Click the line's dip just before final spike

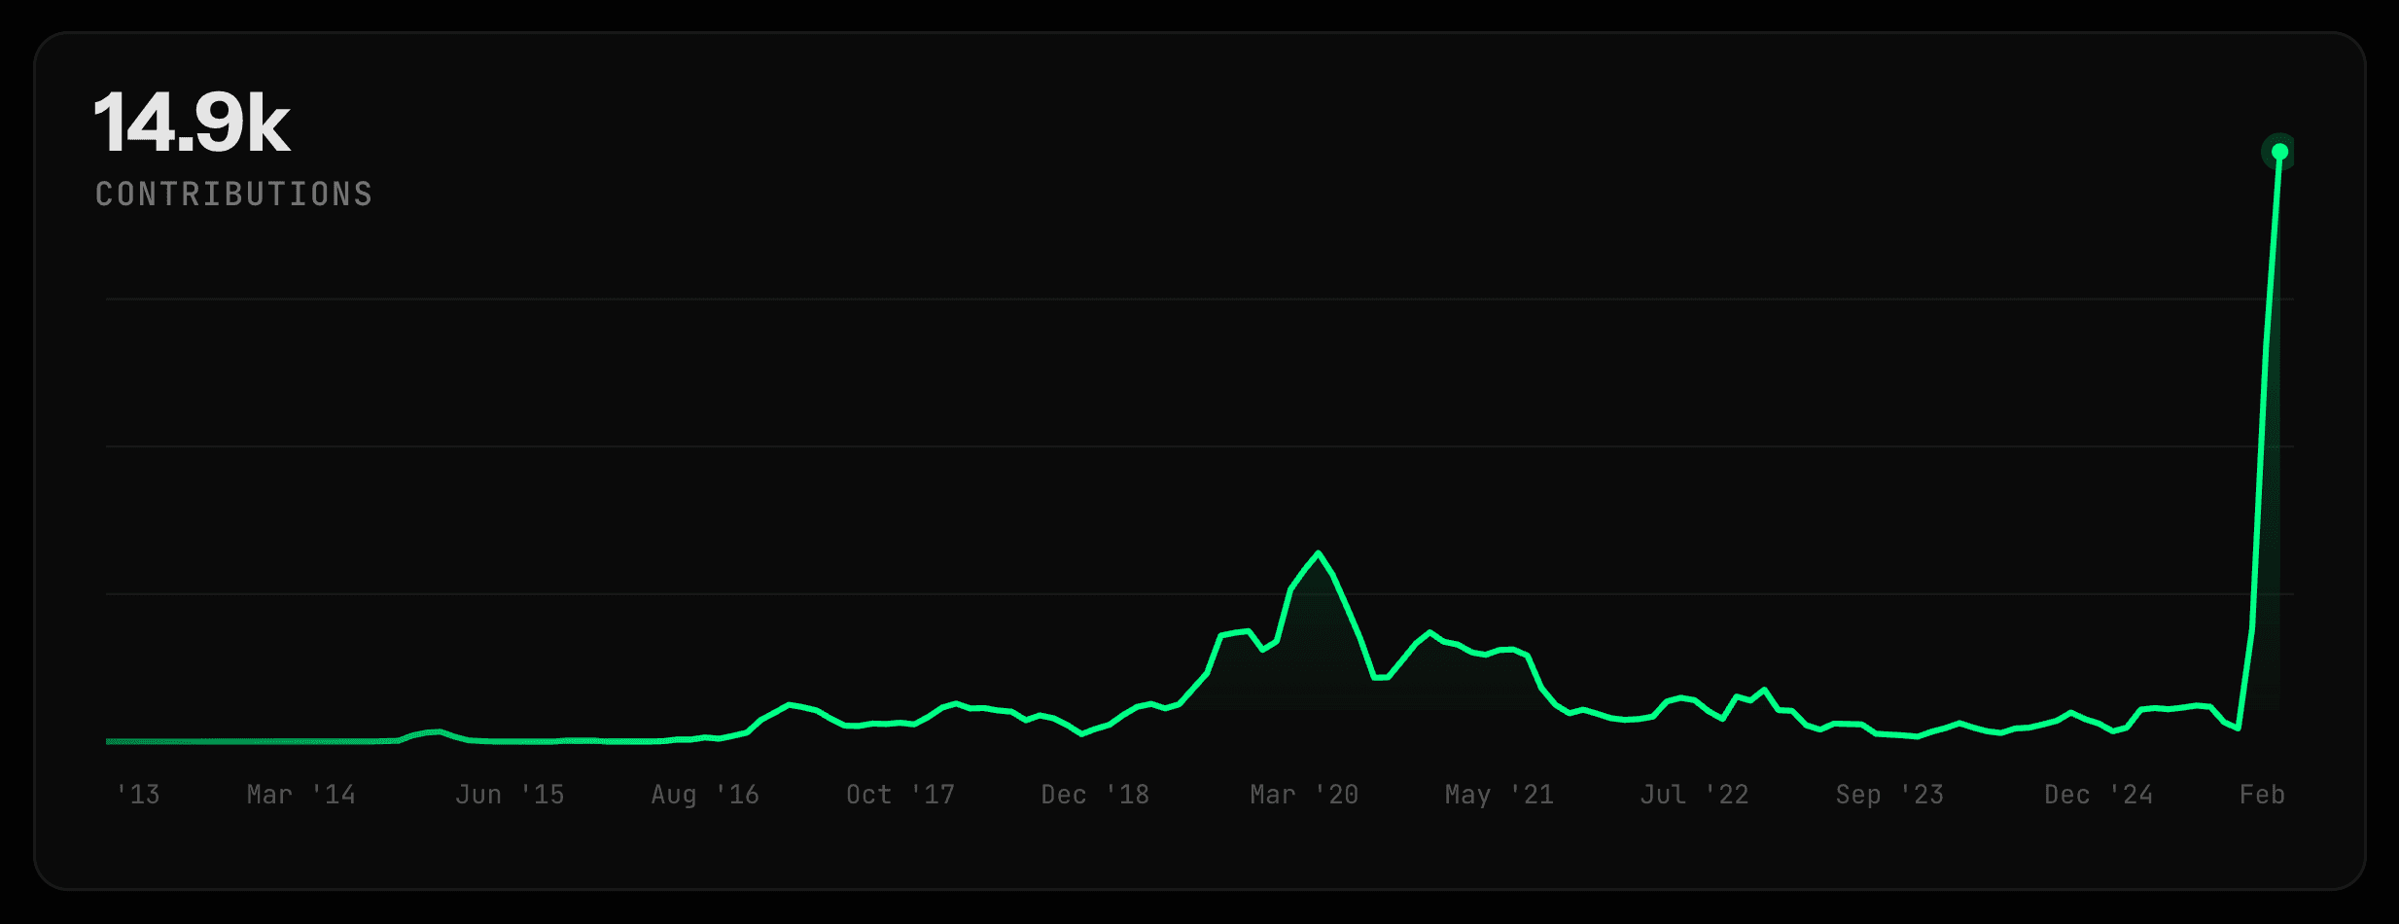(2238, 728)
